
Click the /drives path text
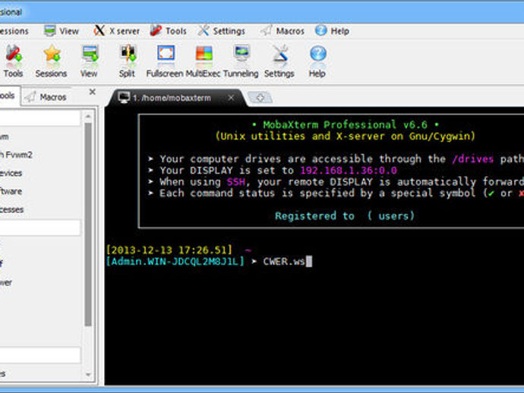click(472, 159)
